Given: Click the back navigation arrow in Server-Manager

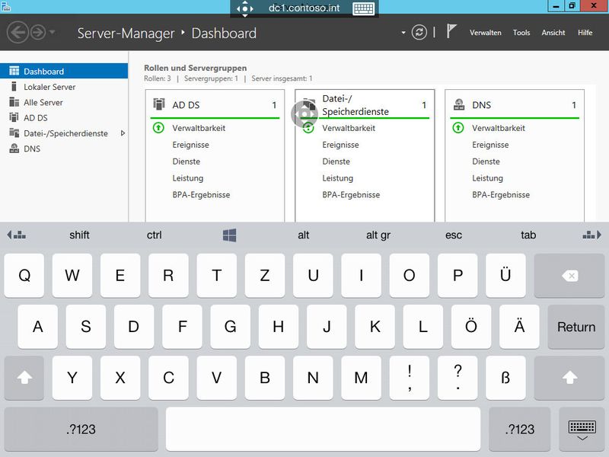Looking at the screenshot, I should tap(18, 32).
